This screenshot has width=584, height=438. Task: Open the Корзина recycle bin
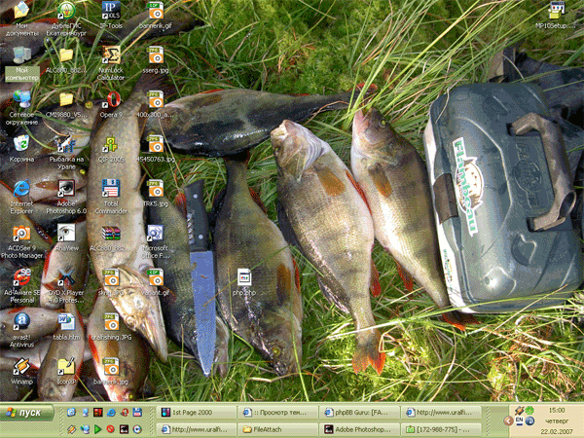pyautogui.click(x=21, y=144)
